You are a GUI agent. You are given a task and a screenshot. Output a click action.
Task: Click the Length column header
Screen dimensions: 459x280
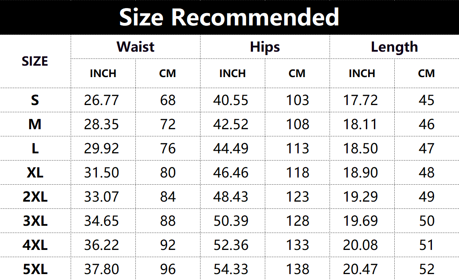(394, 47)
